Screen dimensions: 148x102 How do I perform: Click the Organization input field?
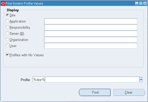pyautogui.click(x=91, y=40)
